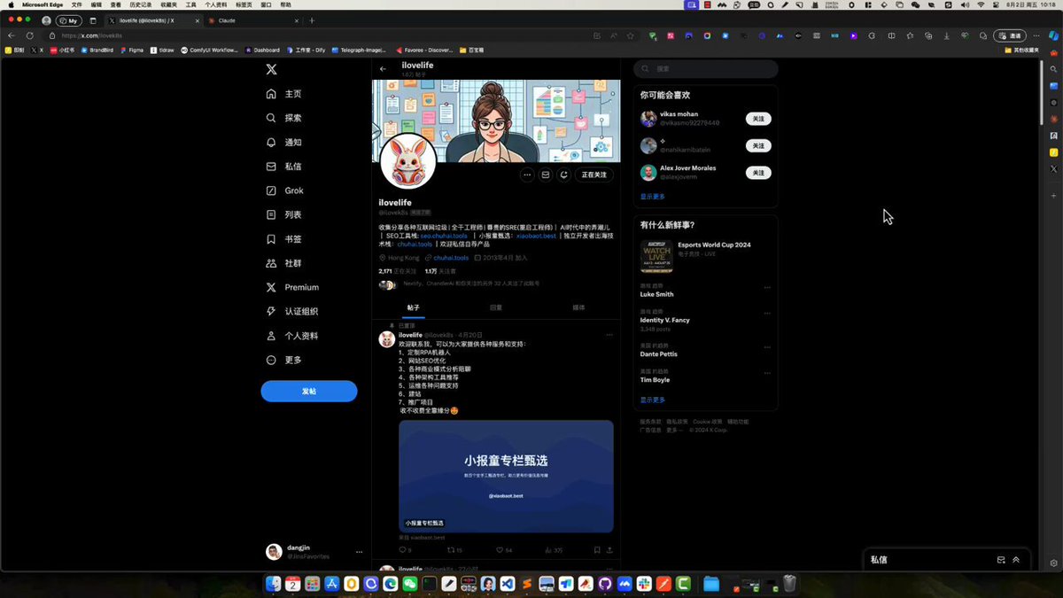This screenshot has height=598, width=1063.
Task: Click the 搜索 search box
Action: click(706, 68)
